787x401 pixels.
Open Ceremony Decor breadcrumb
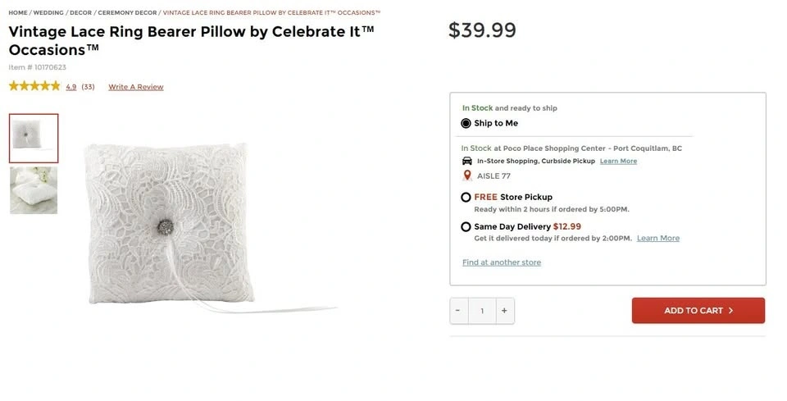[x=127, y=13]
